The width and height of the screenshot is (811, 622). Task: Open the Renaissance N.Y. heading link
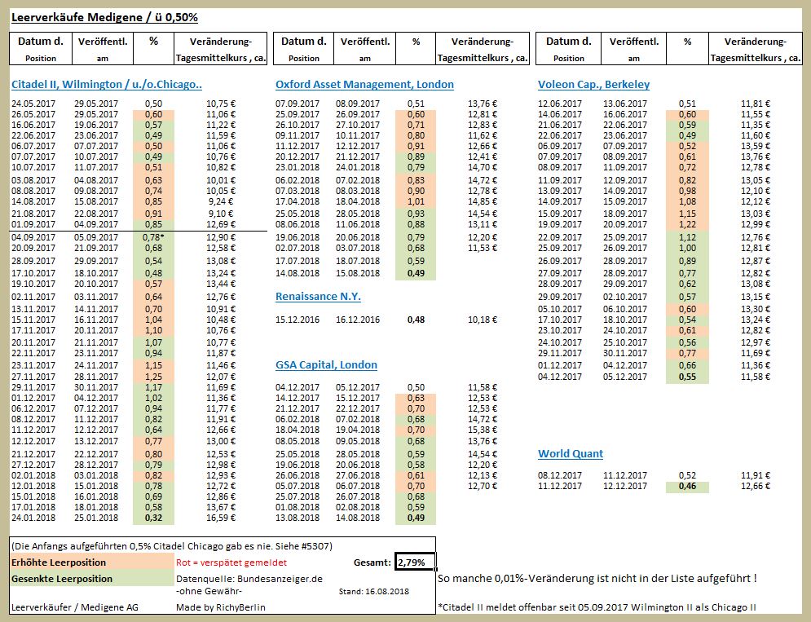[x=318, y=297]
